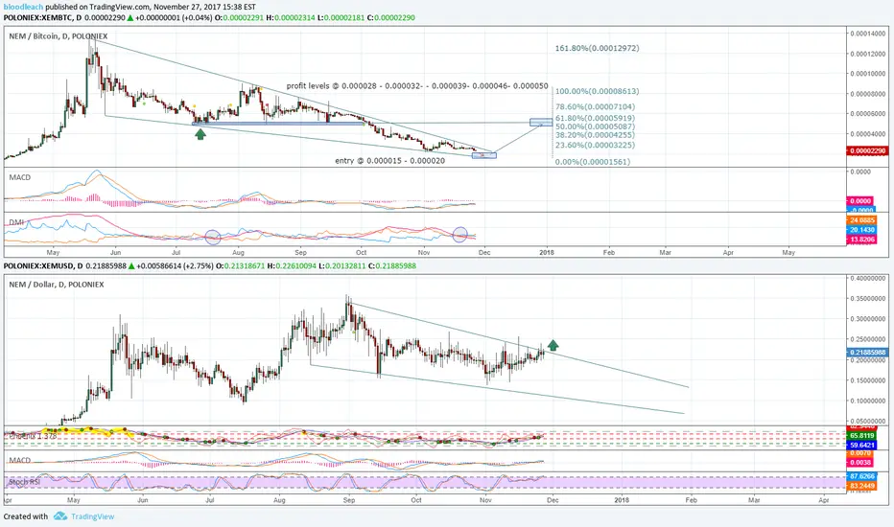Click the 2018 label on the Dollar chart time axis
Image resolution: width=894 pixels, height=527 pixels.
pos(622,499)
